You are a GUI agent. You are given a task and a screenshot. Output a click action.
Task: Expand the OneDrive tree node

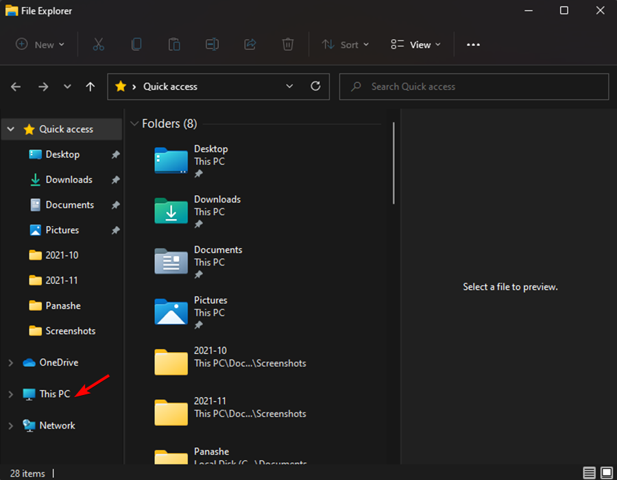coord(10,363)
